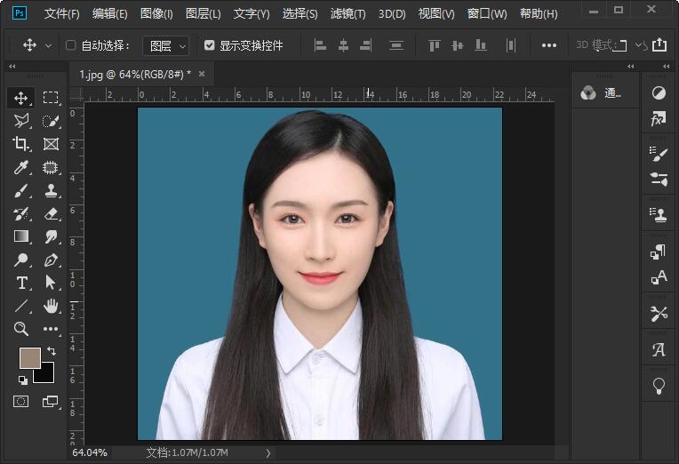Click the zoom level field 64.04%

point(90,452)
